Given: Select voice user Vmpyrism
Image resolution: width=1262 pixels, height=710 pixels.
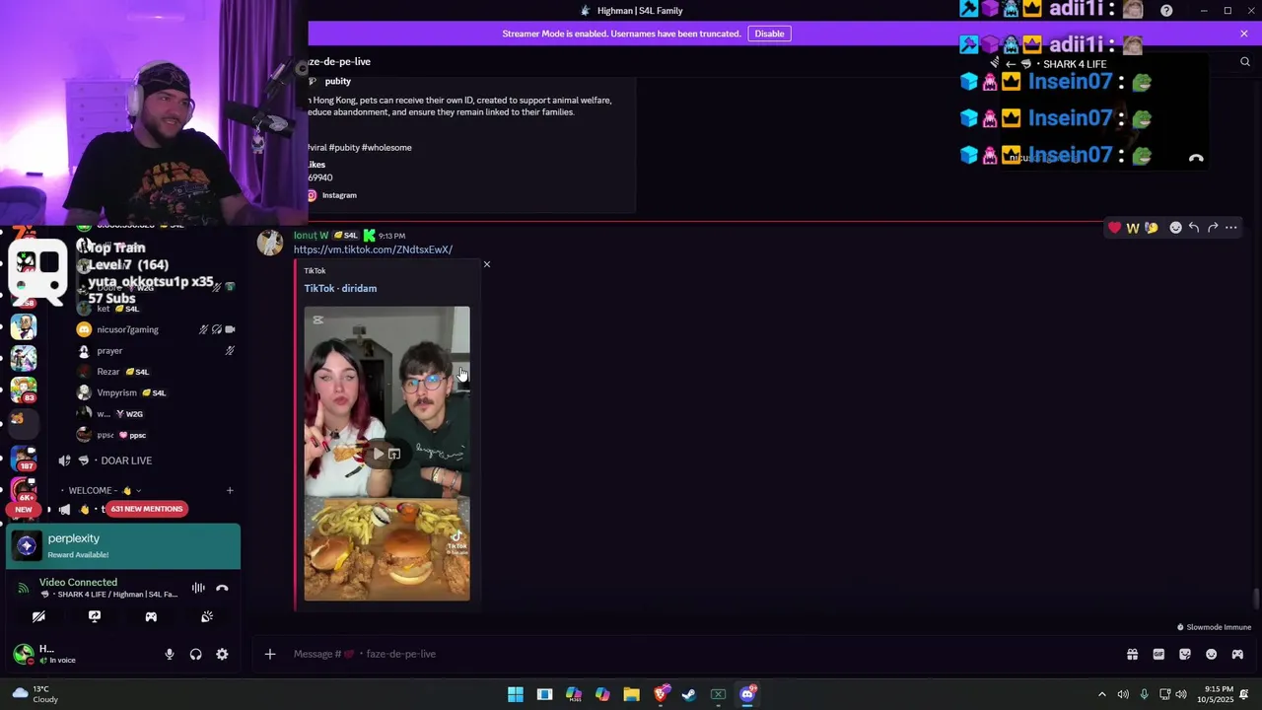Looking at the screenshot, I should [x=116, y=392].
